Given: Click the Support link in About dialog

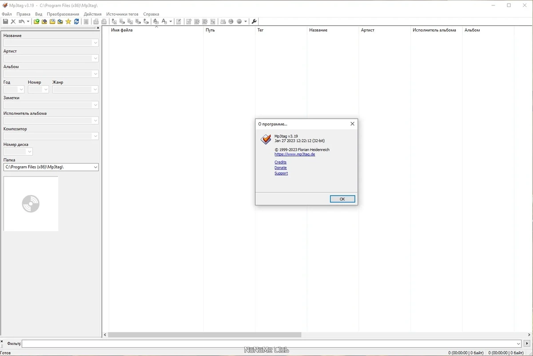Looking at the screenshot, I should click(x=281, y=173).
